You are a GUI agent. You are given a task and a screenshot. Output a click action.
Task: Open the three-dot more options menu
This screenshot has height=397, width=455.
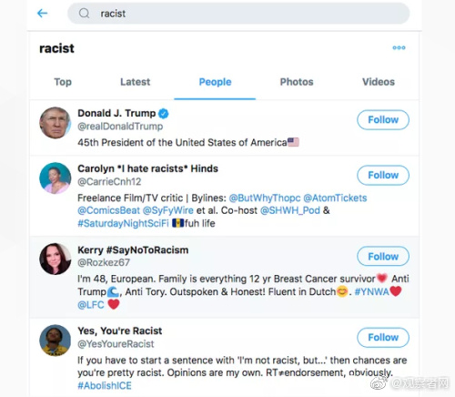pos(399,47)
